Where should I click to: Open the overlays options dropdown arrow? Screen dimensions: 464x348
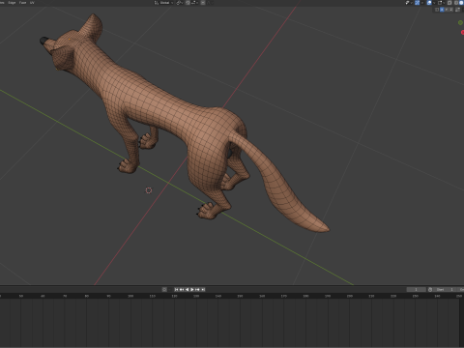pos(434,3)
